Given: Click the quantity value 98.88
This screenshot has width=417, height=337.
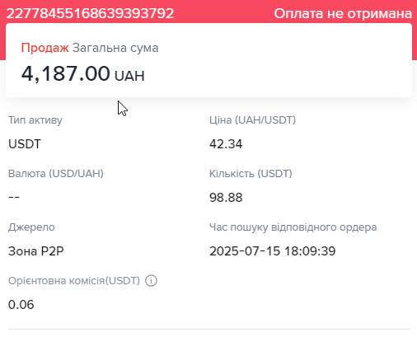Looking at the screenshot, I should tap(226, 198).
